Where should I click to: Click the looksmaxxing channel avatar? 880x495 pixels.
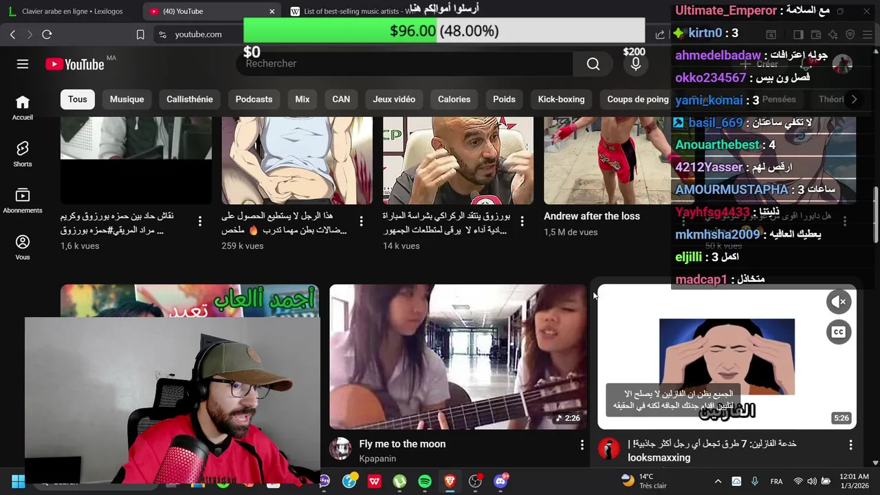[x=608, y=449]
